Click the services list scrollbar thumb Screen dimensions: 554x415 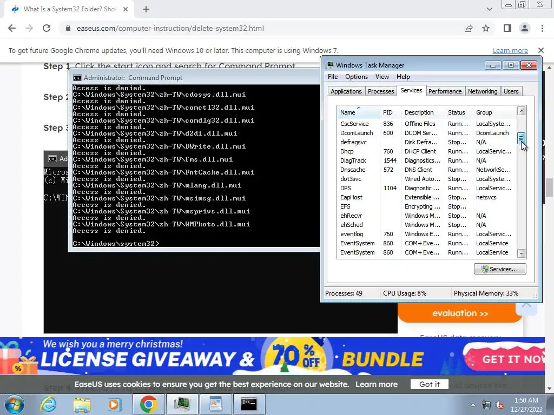(521, 138)
